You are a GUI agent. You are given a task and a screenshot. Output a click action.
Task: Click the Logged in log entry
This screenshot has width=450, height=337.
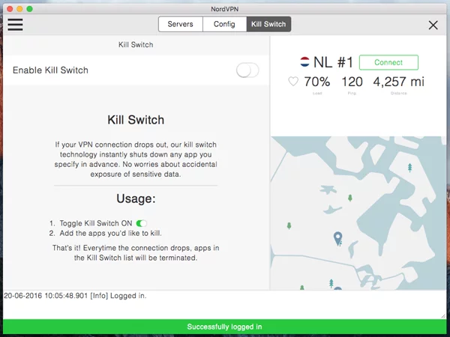pos(75,296)
